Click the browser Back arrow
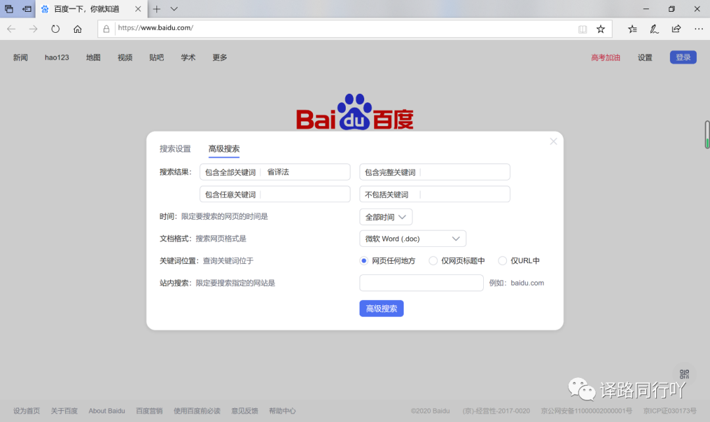710x422 pixels. (x=11, y=30)
